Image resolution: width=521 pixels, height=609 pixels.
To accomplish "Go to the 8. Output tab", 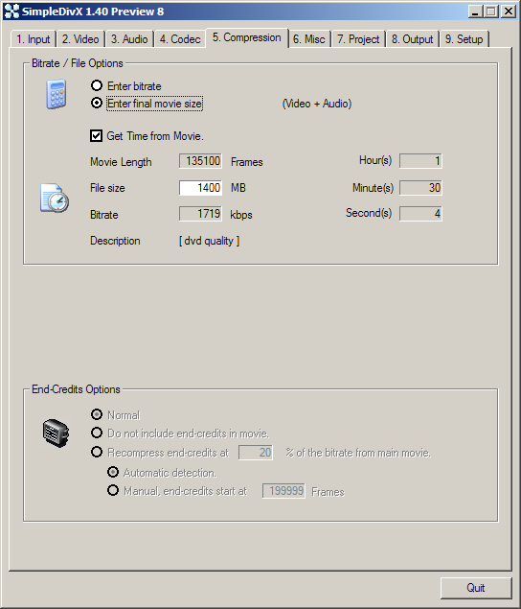I will click(x=413, y=39).
